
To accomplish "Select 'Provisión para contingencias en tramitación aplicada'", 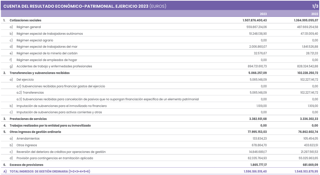I will [55, 158].
